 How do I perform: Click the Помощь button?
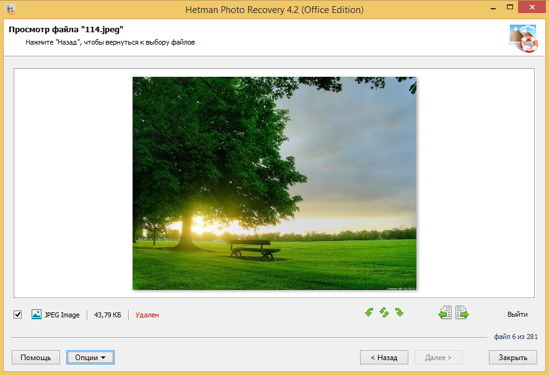pyautogui.click(x=36, y=357)
